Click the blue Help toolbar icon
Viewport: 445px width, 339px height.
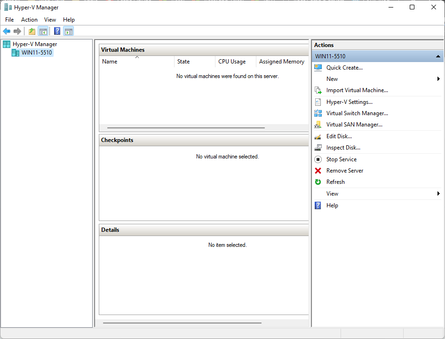click(x=57, y=31)
